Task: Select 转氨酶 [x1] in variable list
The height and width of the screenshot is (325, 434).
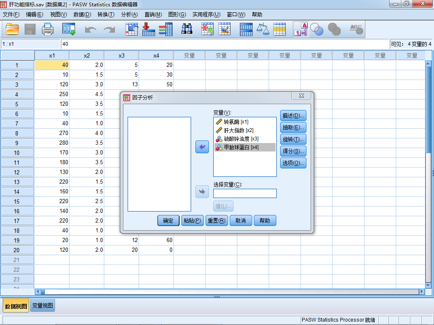Action: (x=245, y=122)
